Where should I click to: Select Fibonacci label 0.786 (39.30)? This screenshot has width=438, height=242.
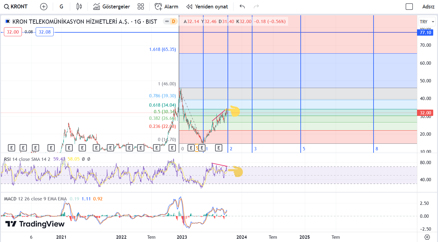162,96
